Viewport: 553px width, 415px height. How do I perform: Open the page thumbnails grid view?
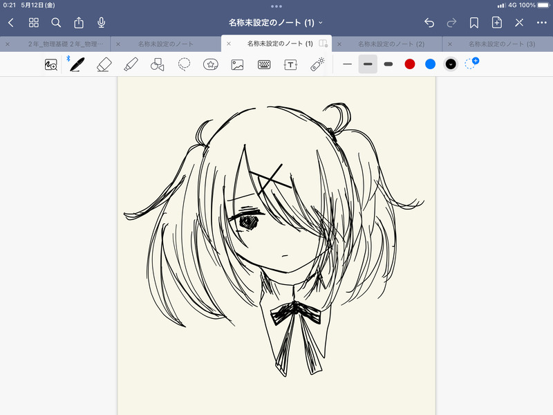point(33,23)
